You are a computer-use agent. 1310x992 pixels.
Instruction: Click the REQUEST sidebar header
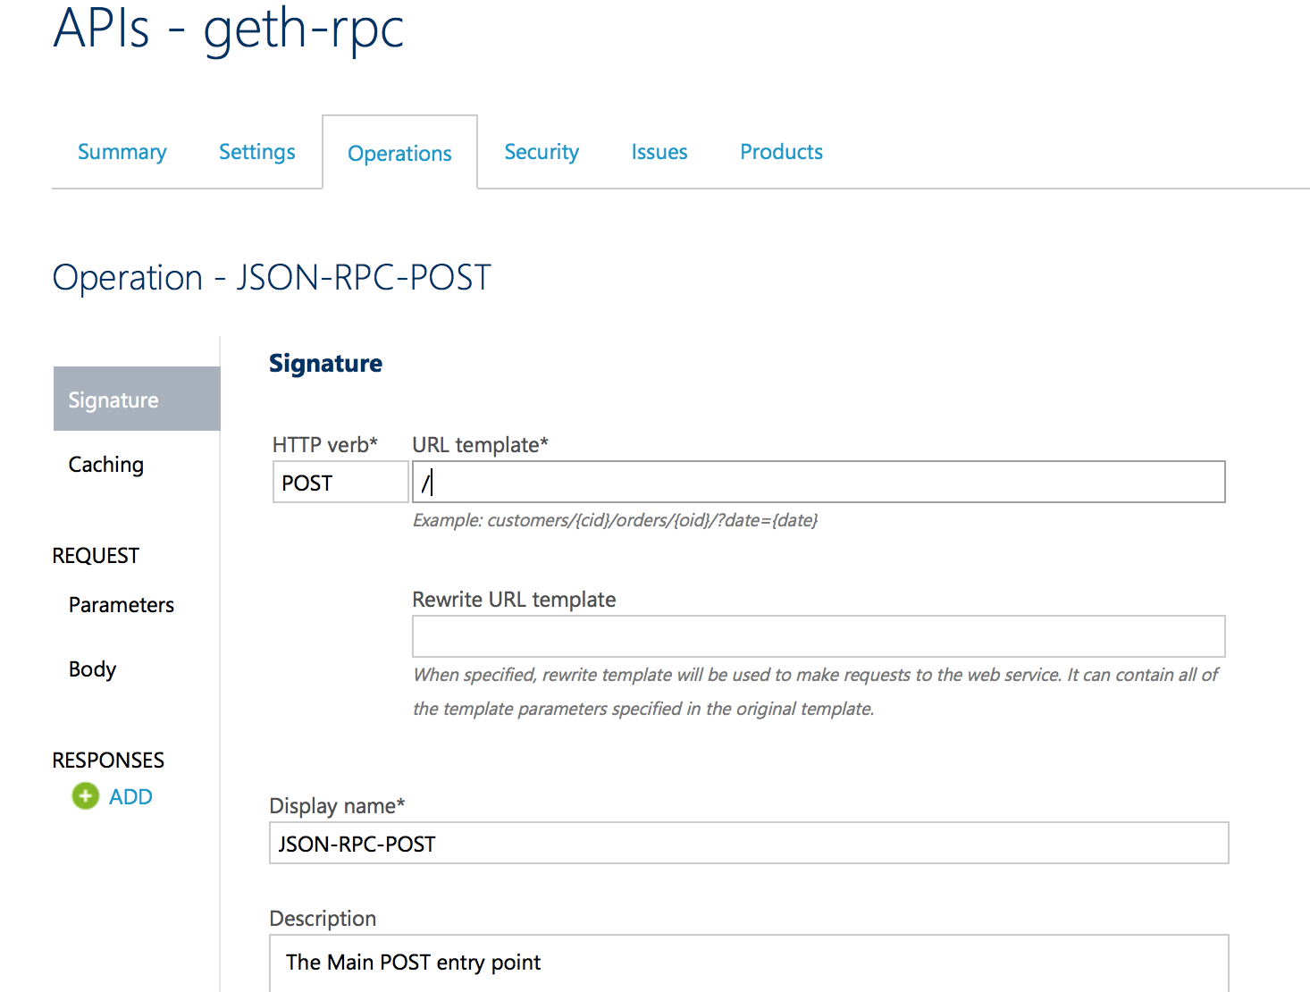(95, 555)
